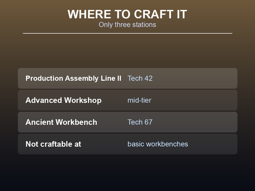The width and height of the screenshot is (255, 191).
Task: Click the 'Only three stations' subtitle
Action: [x=127, y=25]
